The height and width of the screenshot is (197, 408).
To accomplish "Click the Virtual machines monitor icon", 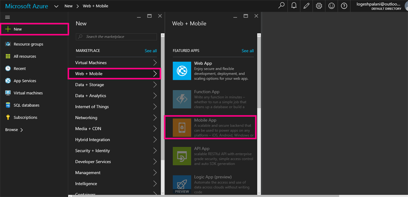I will coord(8,93).
